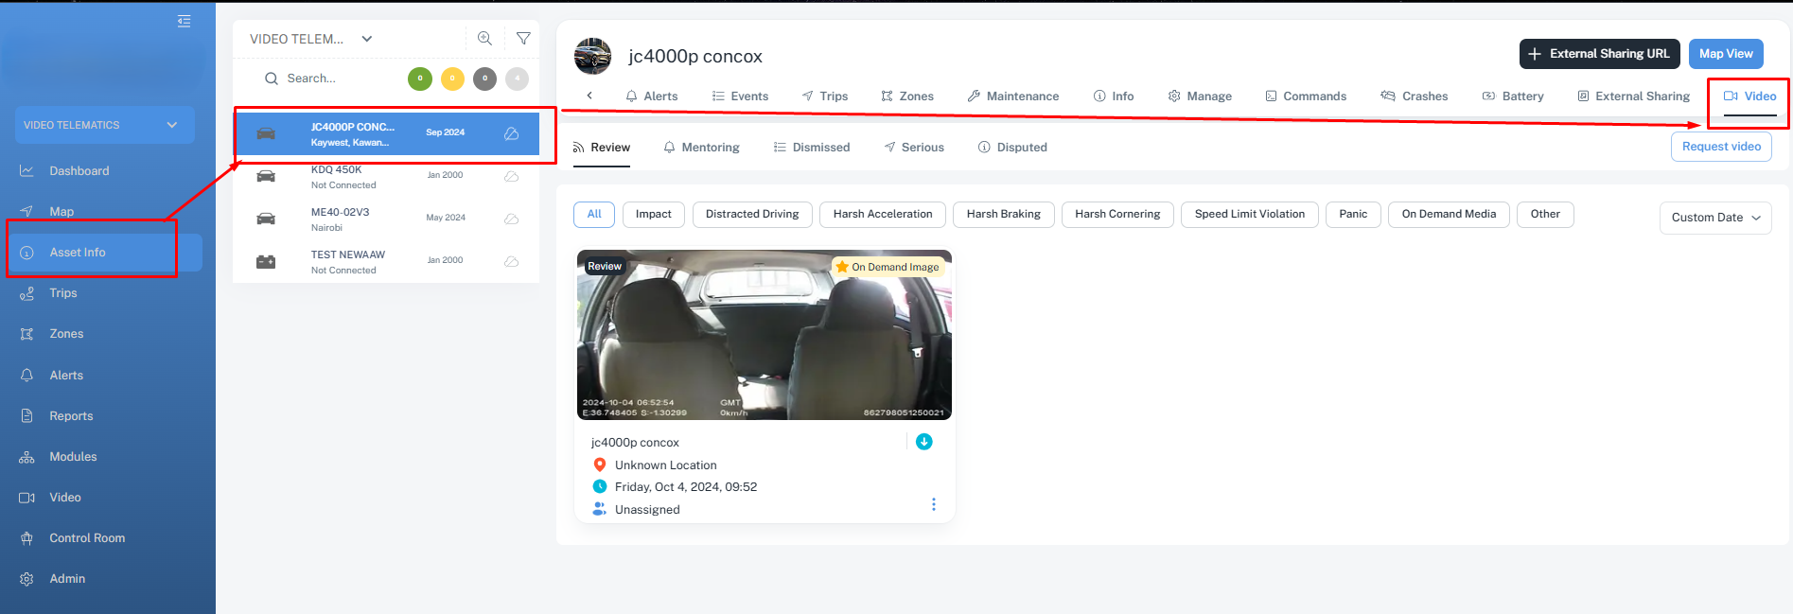Open the three-dot menu on the video card
Image resolution: width=1793 pixels, height=614 pixels.
pyautogui.click(x=933, y=504)
